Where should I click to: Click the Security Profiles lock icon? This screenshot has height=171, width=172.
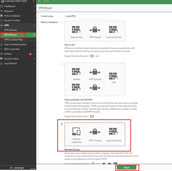[2, 20]
